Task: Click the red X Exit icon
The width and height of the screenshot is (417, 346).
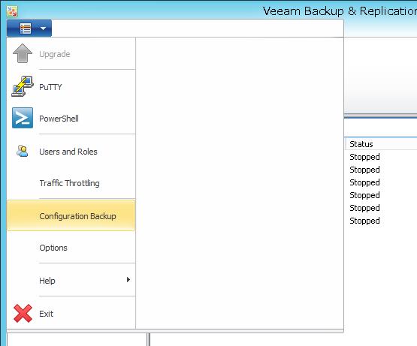Action: point(23,313)
